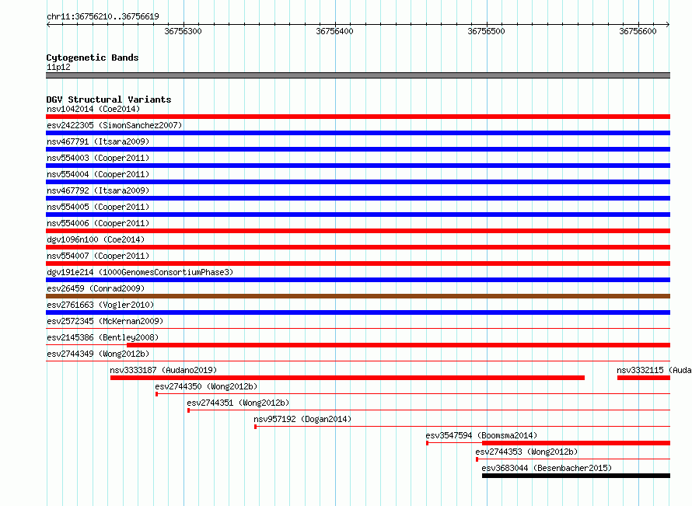Click the esv2744351 (Wong2012b) start marker
The image size is (692, 506).
coord(188,410)
